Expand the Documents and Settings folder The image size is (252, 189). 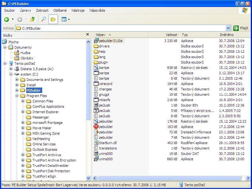(17, 80)
